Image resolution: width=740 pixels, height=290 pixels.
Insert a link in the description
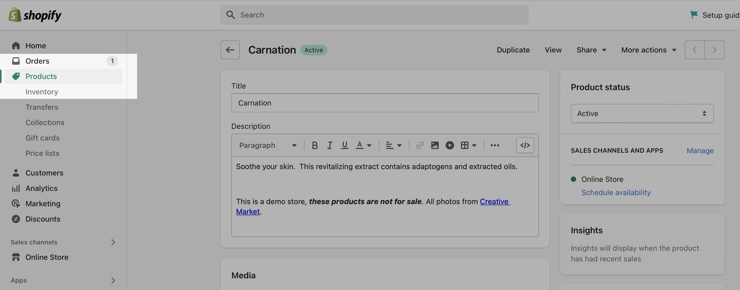click(420, 145)
